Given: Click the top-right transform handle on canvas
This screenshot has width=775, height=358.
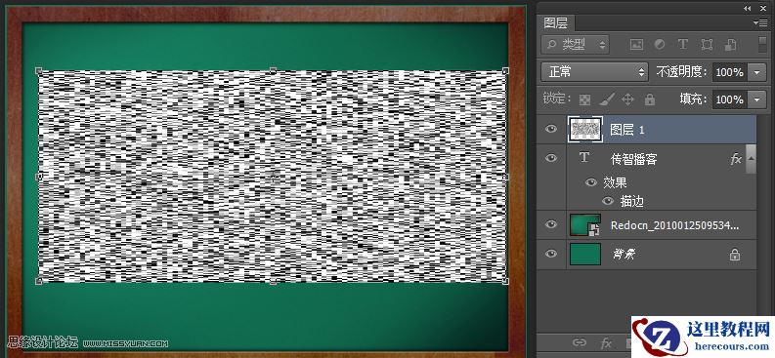Looking at the screenshot, I should (505, 70).
